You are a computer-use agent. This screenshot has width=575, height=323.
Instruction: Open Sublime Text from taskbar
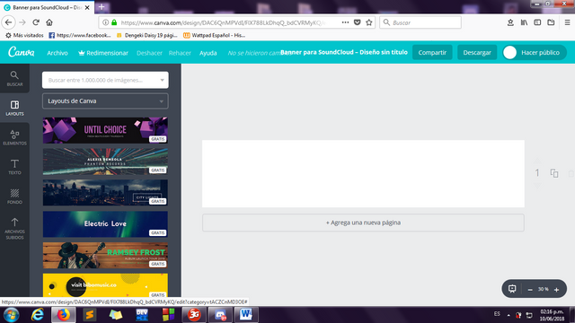point(90,315)
